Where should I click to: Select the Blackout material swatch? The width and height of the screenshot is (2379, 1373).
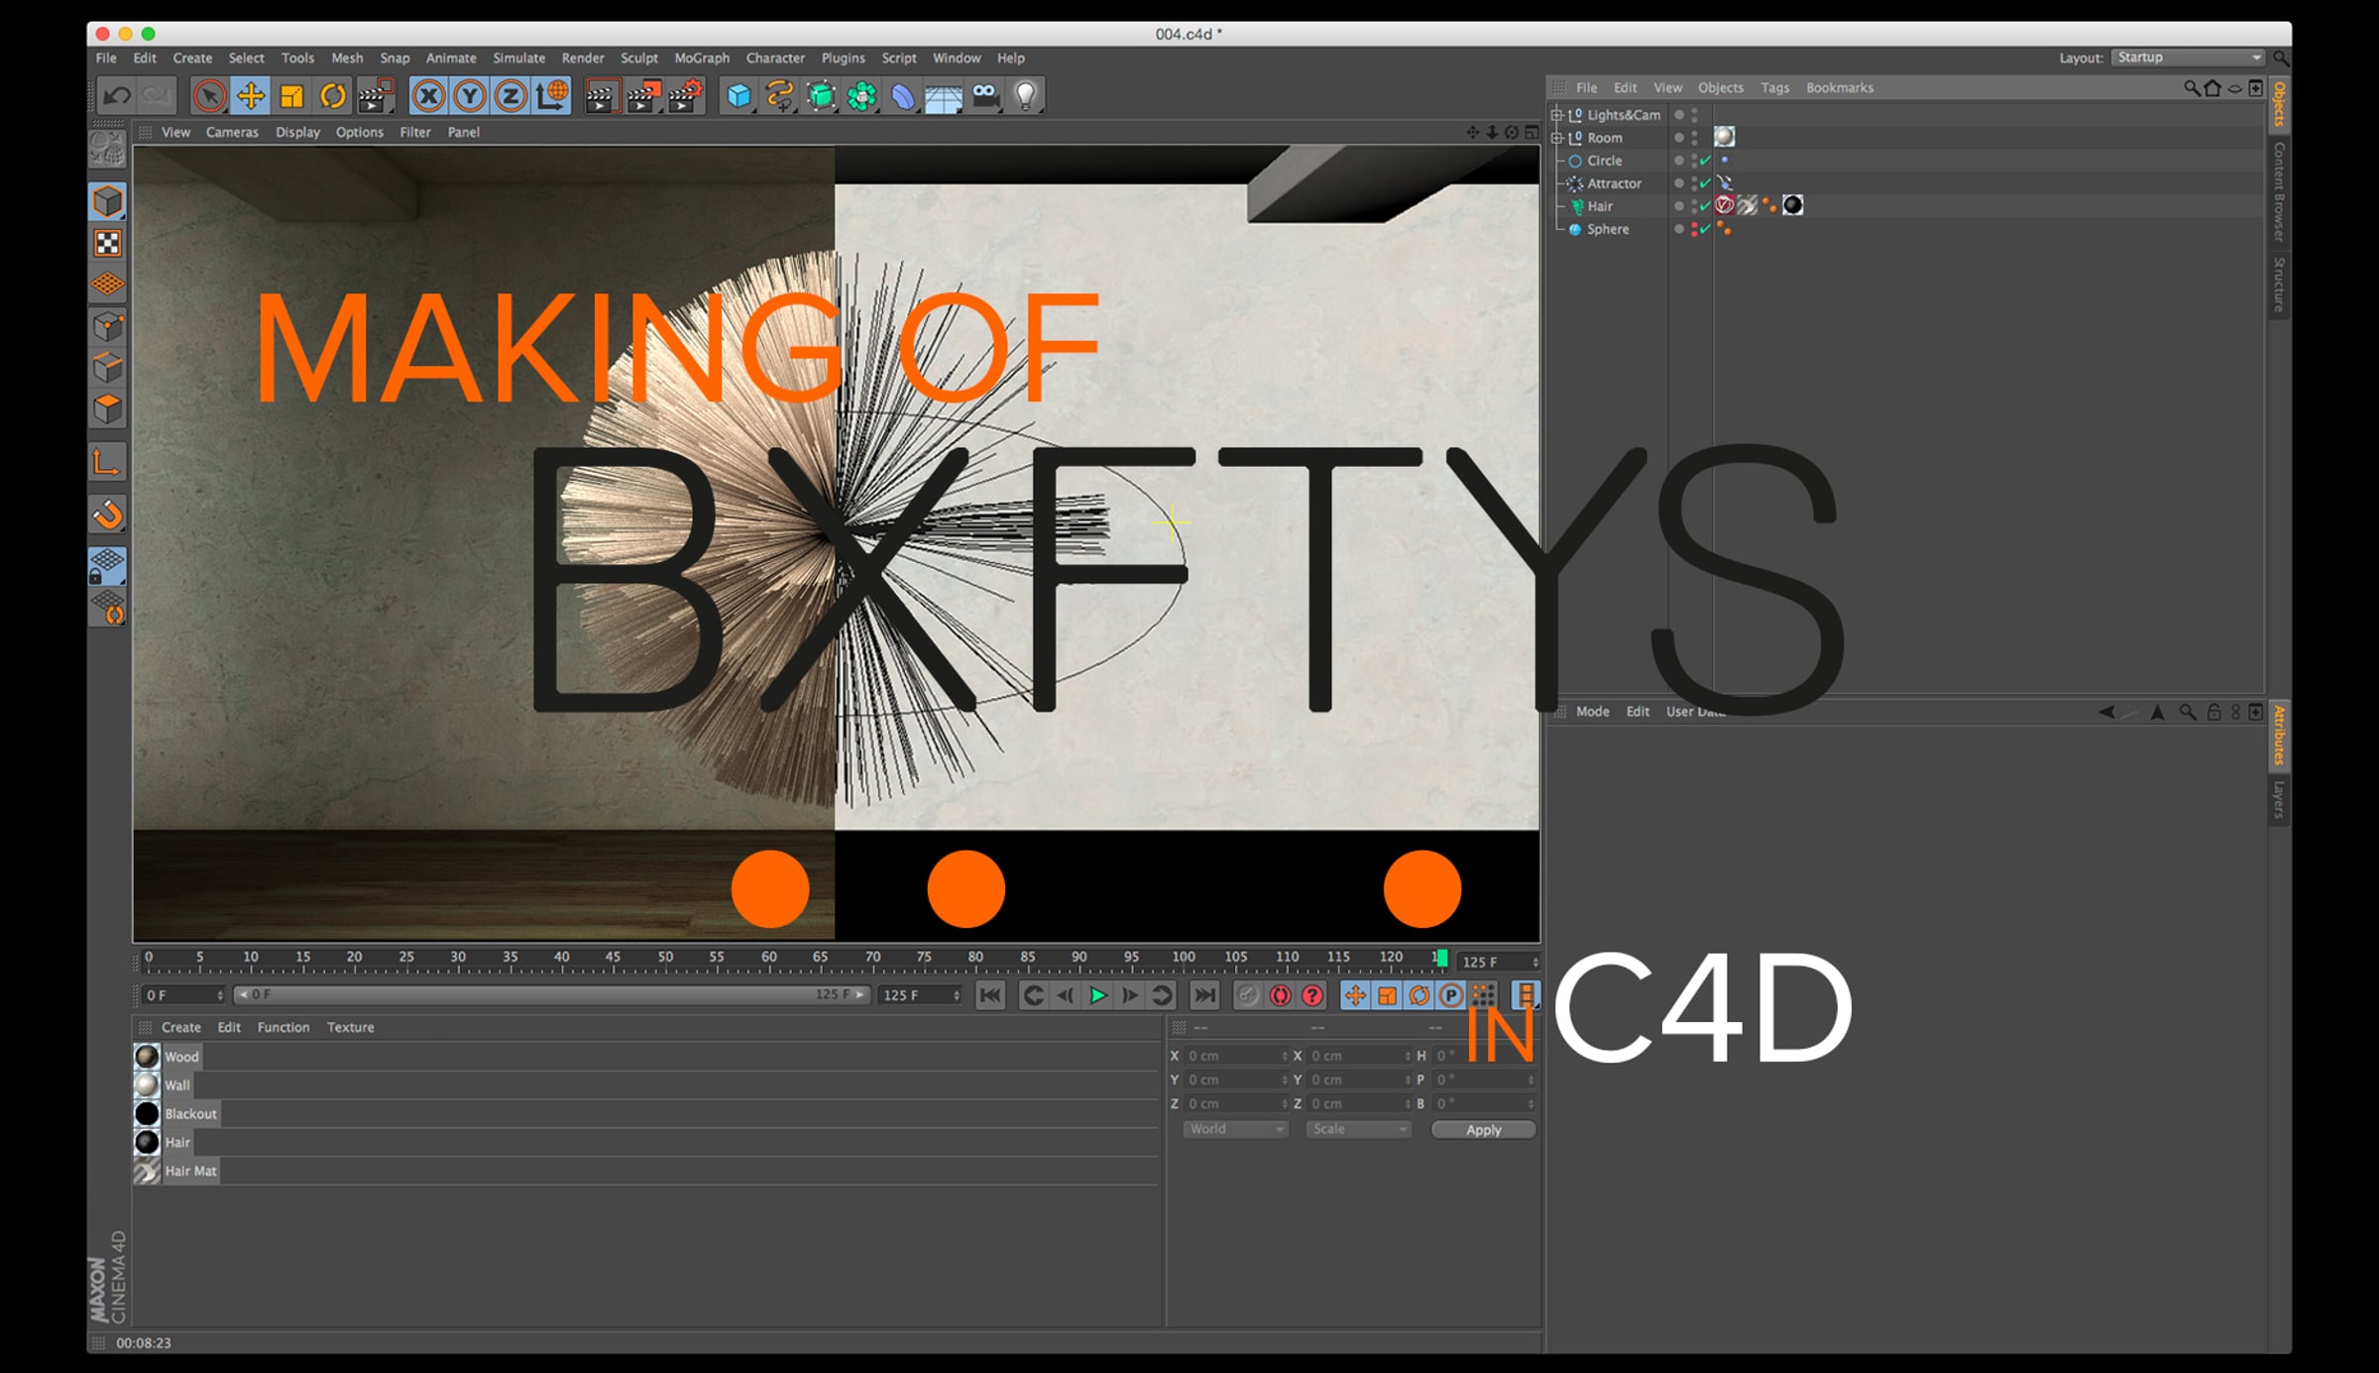tap(147, 1114)
